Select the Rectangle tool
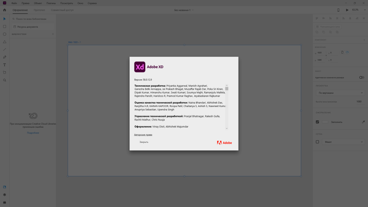The width and height of the screenshot is (368, 207). pyautogui.click(x=4, y=27)
